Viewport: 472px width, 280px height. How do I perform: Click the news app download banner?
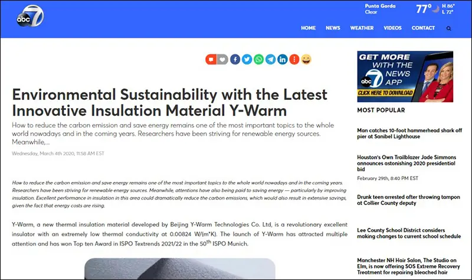(x=405, y=77)
